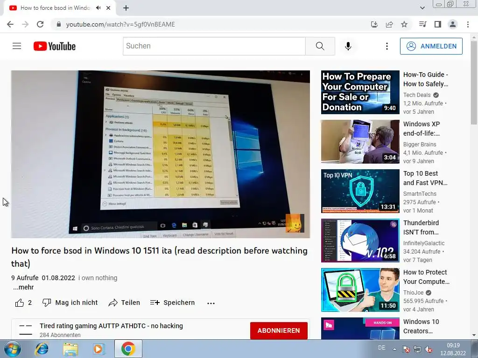Open the Chrome profile avatar
Screen dimensions: 478x358
[453, 24]
